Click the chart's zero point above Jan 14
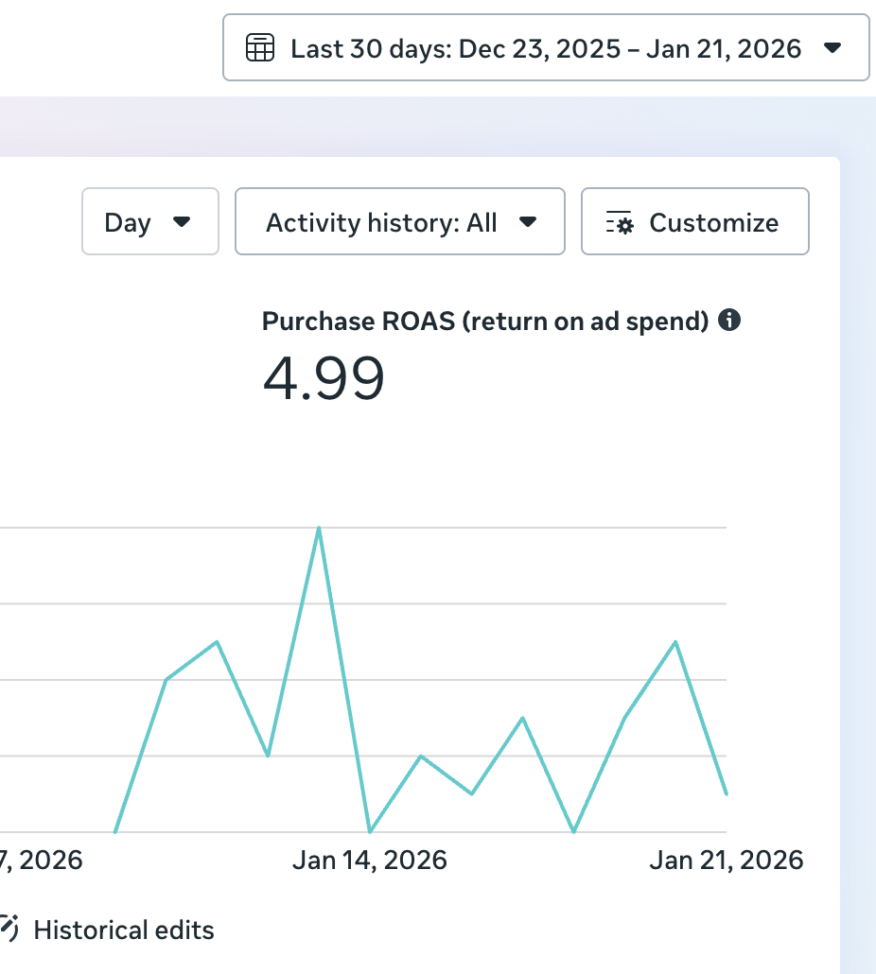The width and height of the screenshot is (876, 974). pos(369,831)
